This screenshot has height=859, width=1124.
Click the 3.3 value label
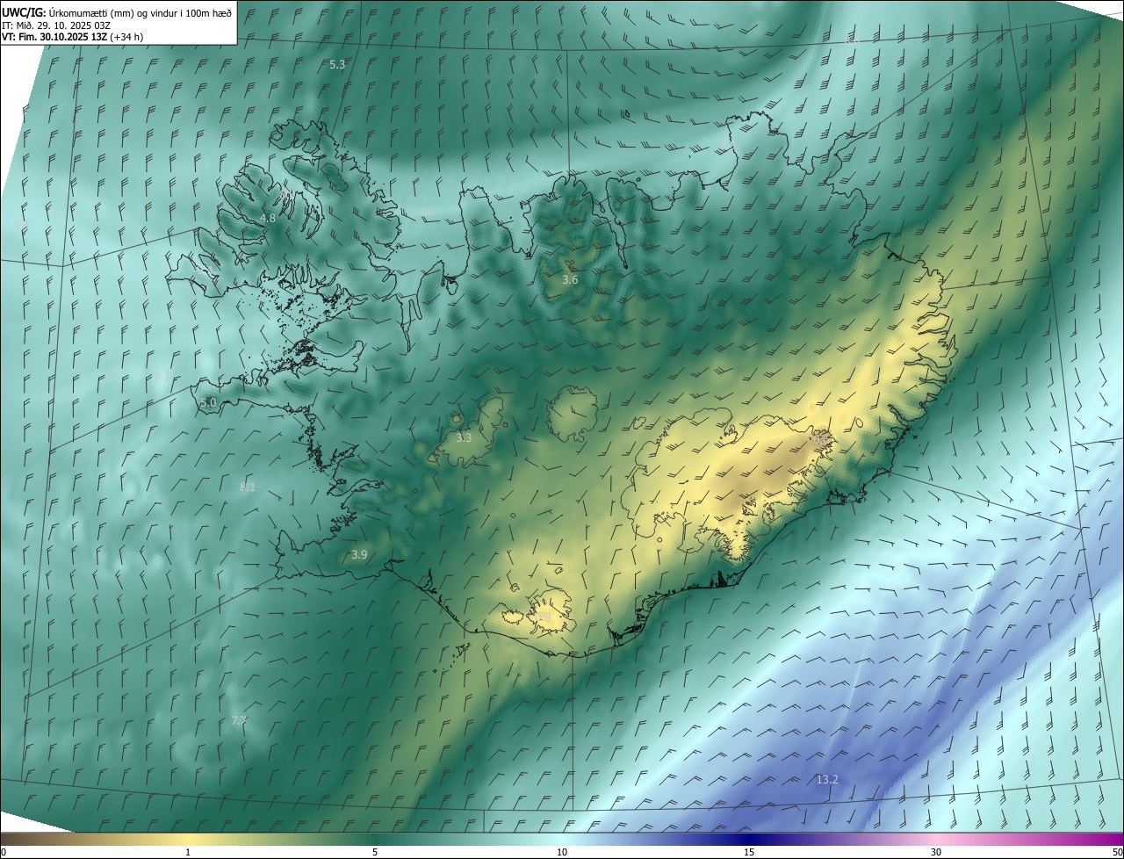464,437
